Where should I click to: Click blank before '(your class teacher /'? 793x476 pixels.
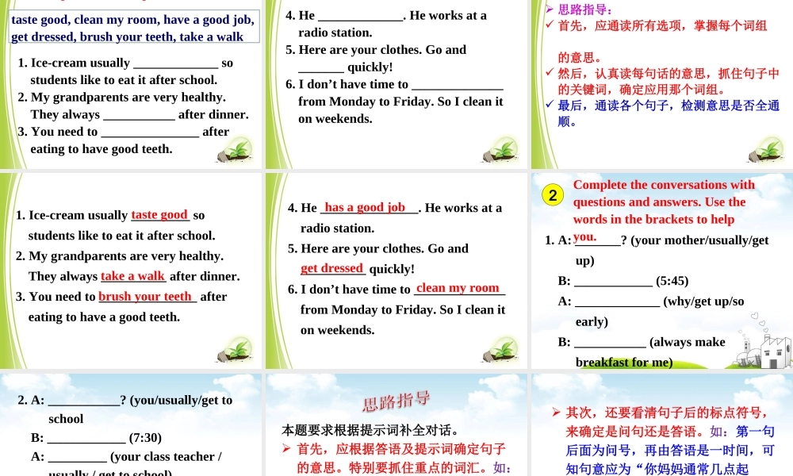[x=78, y=458]
